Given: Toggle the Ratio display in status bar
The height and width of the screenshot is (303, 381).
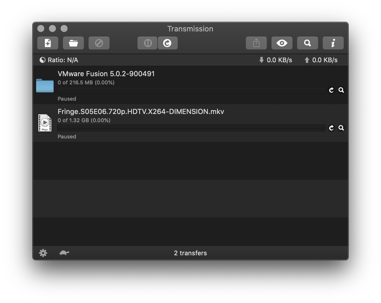Looking at the screenshot, I should pyautogui.click(x=58, y=60).
